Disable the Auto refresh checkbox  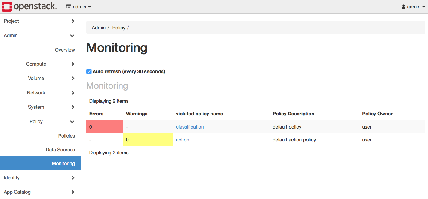point(89,71)
